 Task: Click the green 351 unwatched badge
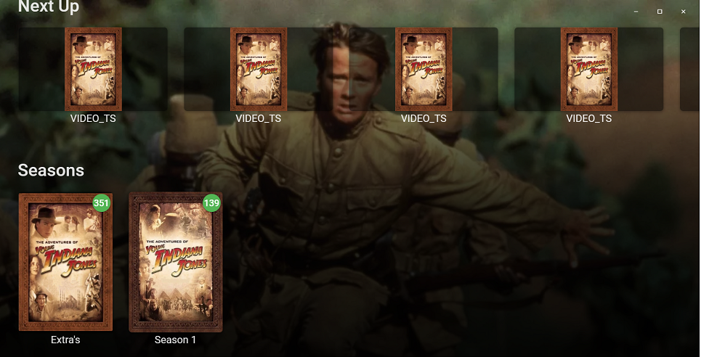tap(102, 203)
